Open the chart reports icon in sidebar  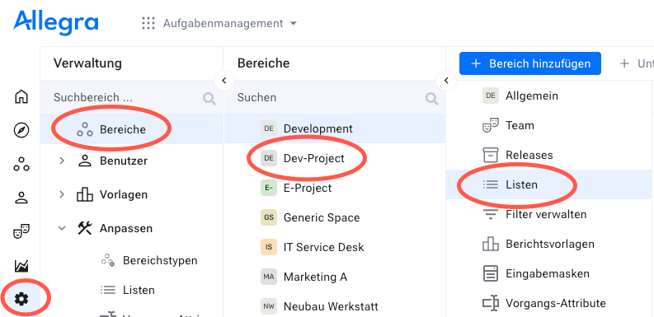coord(21,265)
